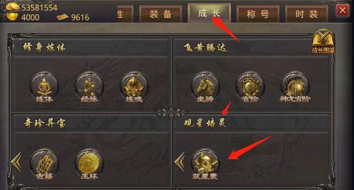Expand left arrow in 奇珍异宝 section
This screenshot has height=190, width=354.
[16, 162]
